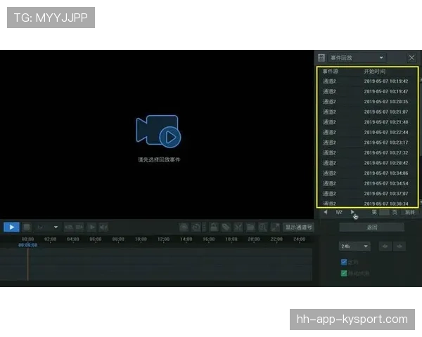Image resolution: width=422 pixels, height=337 pixels.
Task: Click the timeline at the 22:00 mark
Action: (x=276, y=239)
